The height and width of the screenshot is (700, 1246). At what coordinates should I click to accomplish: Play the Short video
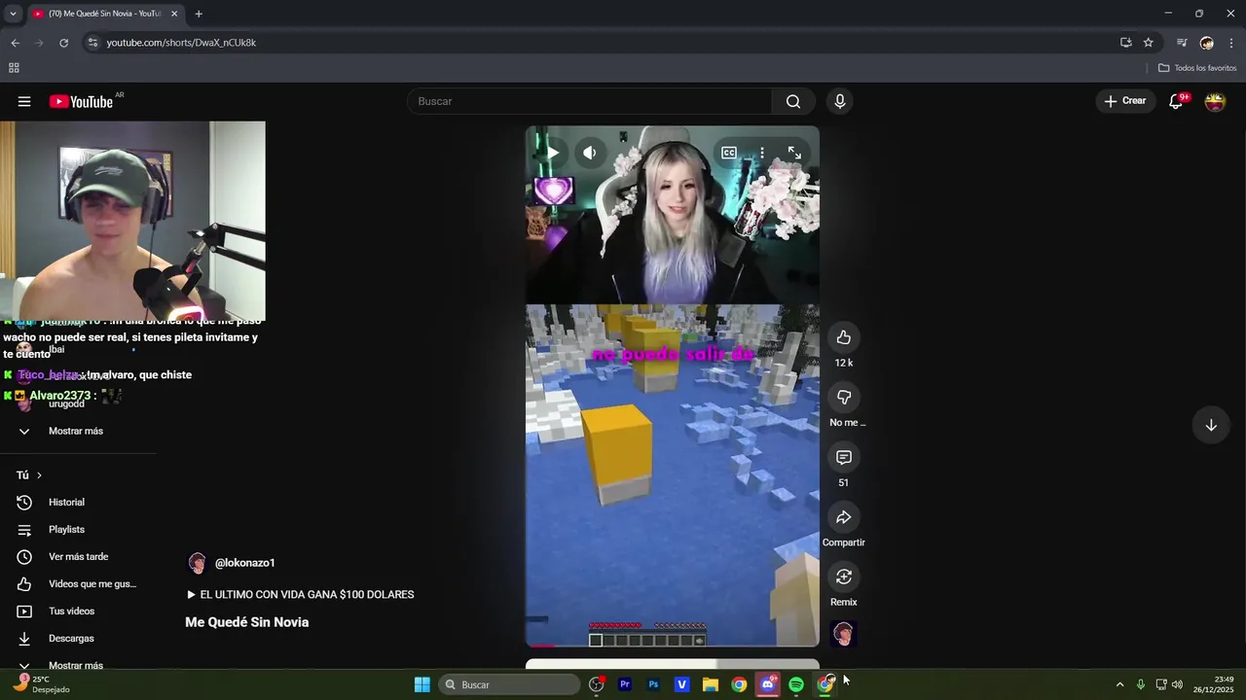coord(551,153)
